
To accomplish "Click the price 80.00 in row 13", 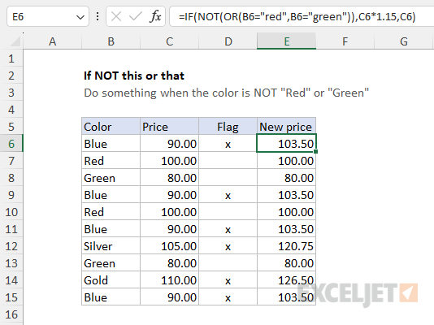I will pyautogui.click(x=169, y=263).
